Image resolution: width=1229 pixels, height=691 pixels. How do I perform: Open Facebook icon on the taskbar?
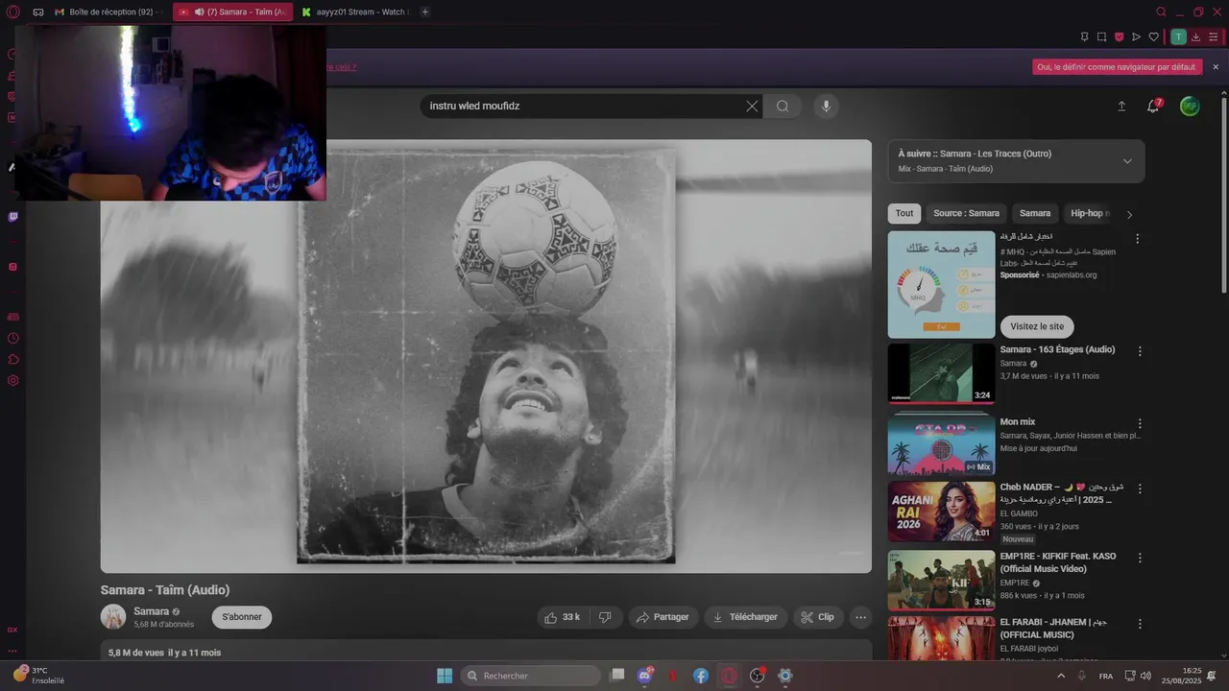pyautogui.click(x=701, y=676)
